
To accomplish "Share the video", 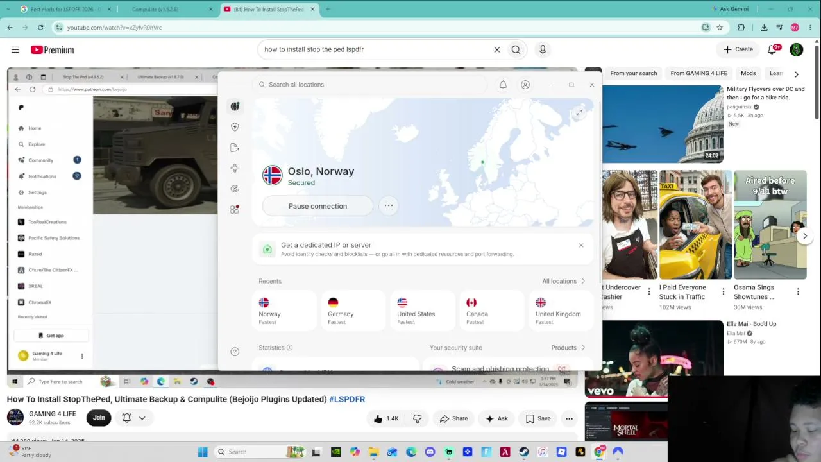I will [x=453, y=418].
